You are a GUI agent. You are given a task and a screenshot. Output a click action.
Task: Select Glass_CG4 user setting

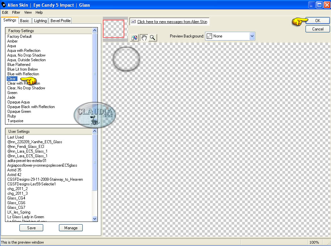tap(16, 198)
